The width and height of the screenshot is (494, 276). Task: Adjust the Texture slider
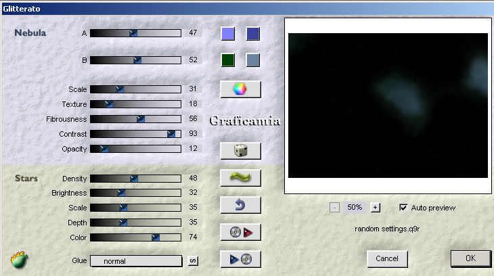click(135, 104)
